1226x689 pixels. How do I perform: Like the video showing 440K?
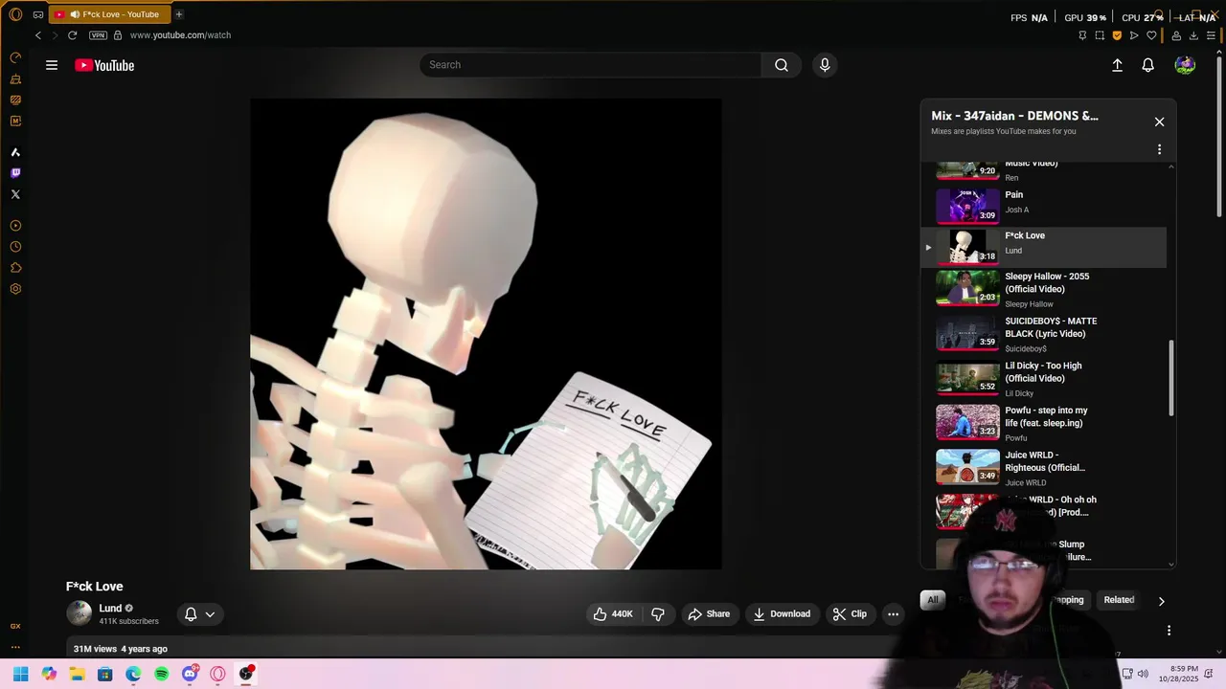tap(612, 614)
